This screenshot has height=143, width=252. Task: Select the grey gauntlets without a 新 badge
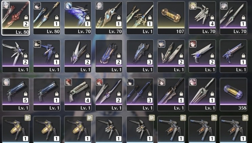click(109, 130)
